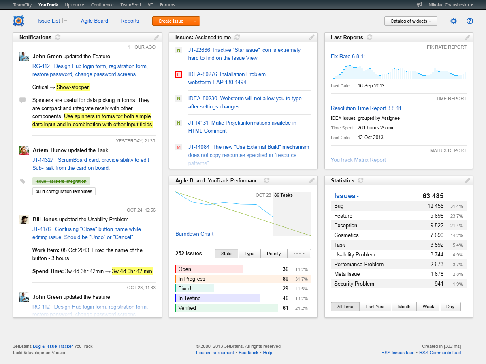Open Nikolae Chaushesku user menu

[x=451, y=5]
